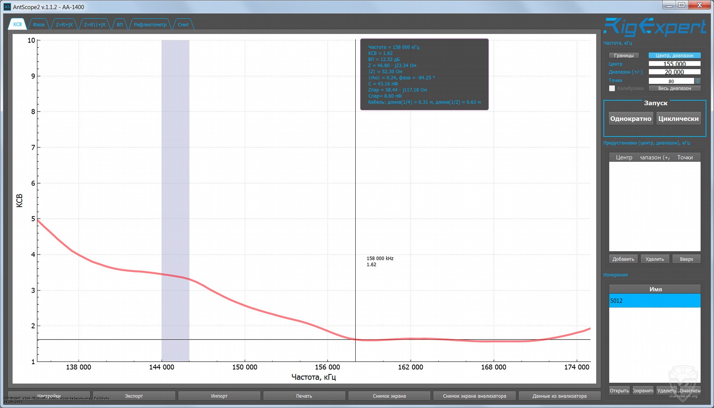Viewport: 714px width, 408px height.
Task: Click the Добавить preset button
Action: click(x=623, y=259)
